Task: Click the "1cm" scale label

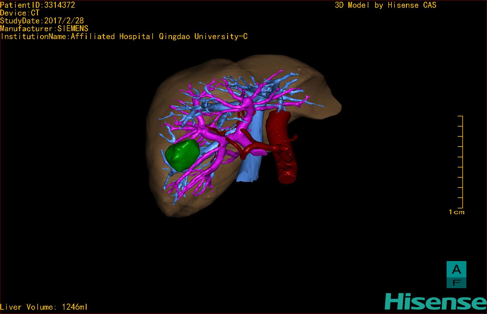Action: click(456, 212)
